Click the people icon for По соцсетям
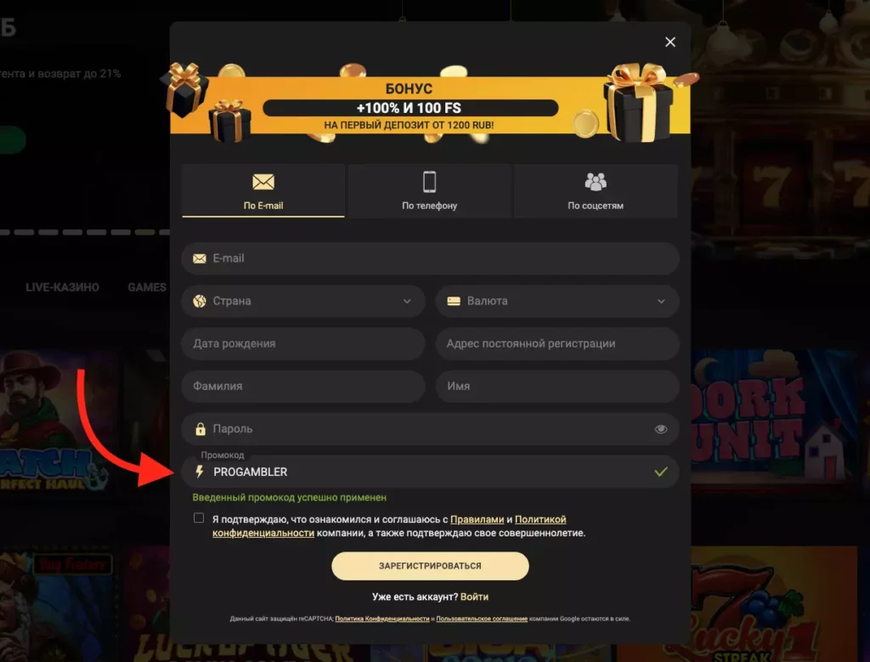Viewport: 870px width, 662px height. [596, 182]
